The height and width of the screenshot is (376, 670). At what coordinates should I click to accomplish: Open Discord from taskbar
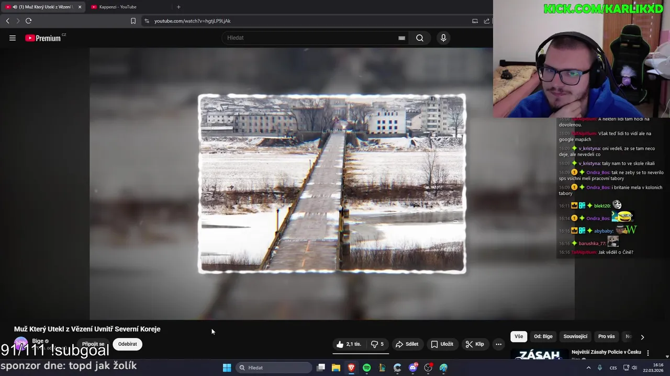(x=413, y=368)
